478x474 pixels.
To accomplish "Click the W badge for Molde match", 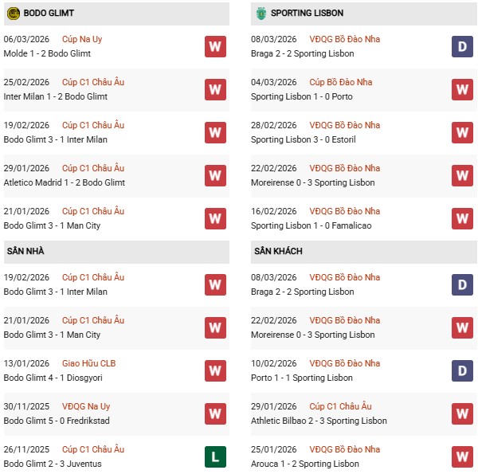I will [215, 46].
